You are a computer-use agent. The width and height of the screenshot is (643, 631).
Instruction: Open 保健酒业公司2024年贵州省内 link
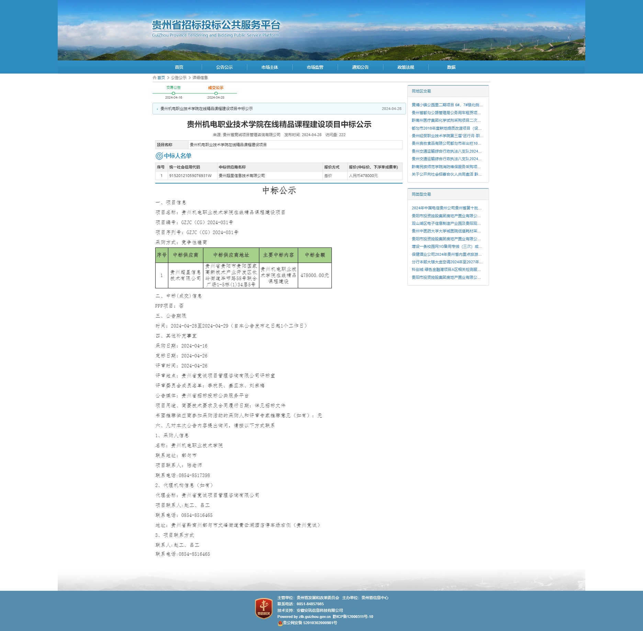[x=447, y=254]
